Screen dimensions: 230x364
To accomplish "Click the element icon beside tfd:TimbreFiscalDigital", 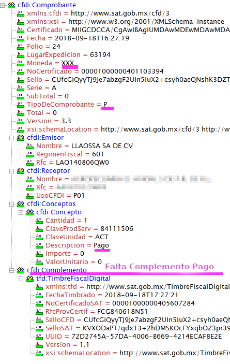I will pyautogui.click(x=30, y=279).
